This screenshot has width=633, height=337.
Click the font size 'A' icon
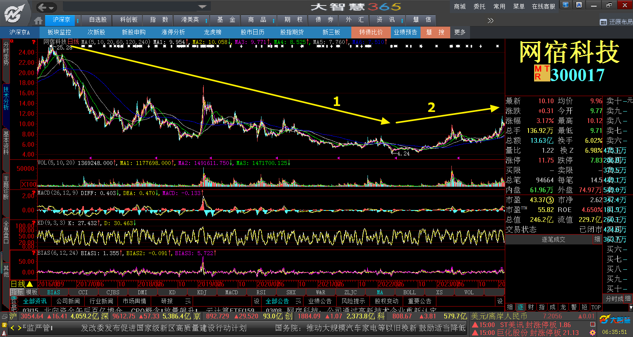click(579, 5)
